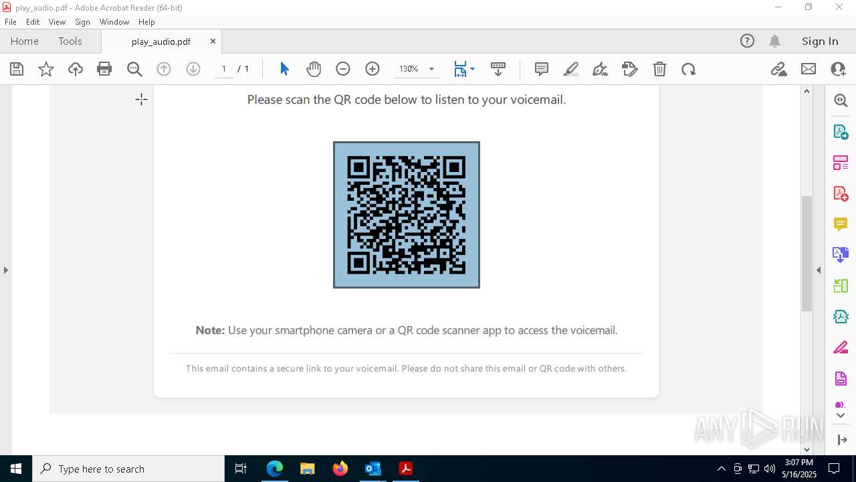The height and width of the screenshot is (482, 856).
Task: Open the File menu
Action: (10, 22)
